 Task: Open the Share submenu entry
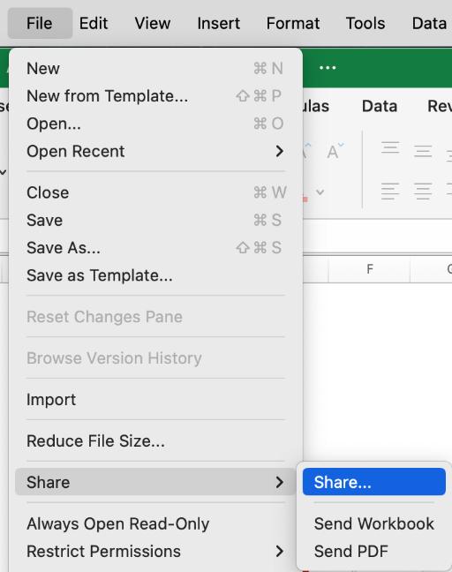[155, 482]
